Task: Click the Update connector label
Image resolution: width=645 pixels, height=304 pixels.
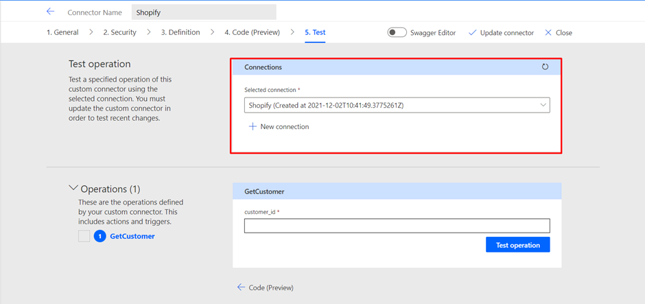Action: pyautogui.click(x=507, y=32)
